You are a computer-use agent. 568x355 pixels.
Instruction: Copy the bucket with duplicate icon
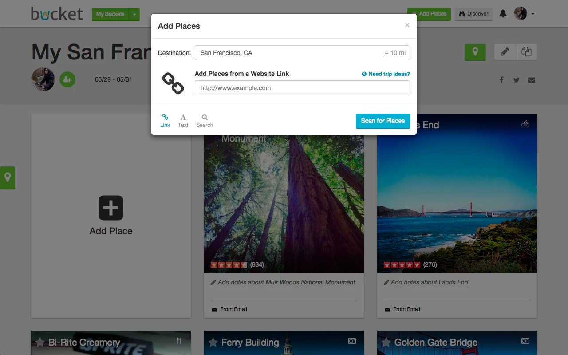click(x=526, y=52)
